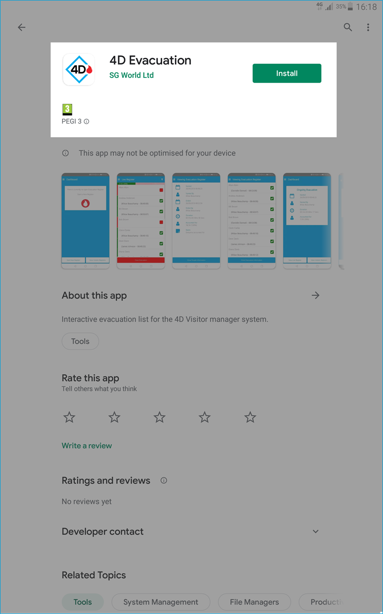Click Write a review link
Image resolution: width=383 pixels, height=614 pixels.
click(x=87, y=445)
